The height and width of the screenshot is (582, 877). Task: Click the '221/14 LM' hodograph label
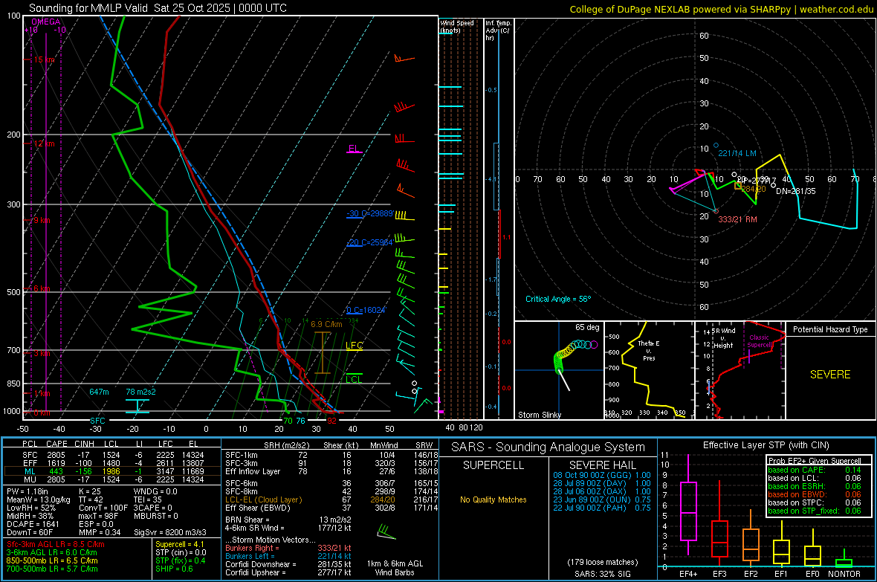click(737, 153)
